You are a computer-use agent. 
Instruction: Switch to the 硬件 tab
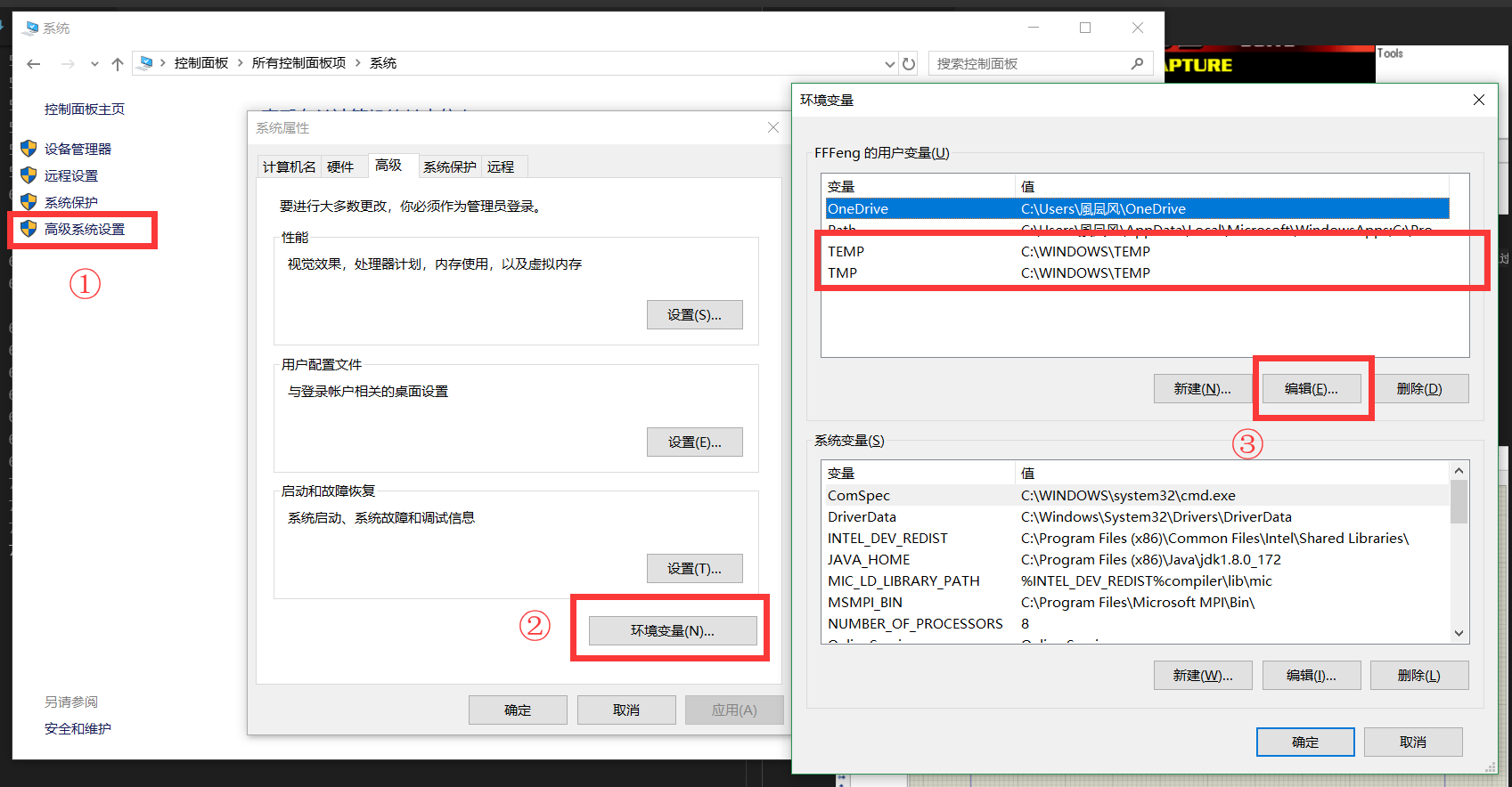coord(340,166)
